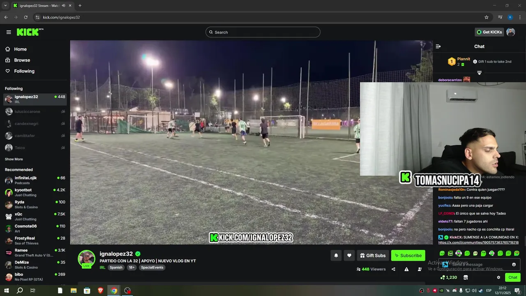Open a new browser tab
Viewport: 526px width, 296px height.
point(80,6)
